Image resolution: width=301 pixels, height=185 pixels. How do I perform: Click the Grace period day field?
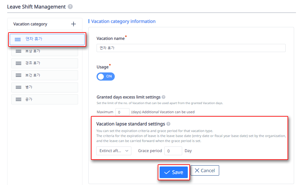coord(173,151)
